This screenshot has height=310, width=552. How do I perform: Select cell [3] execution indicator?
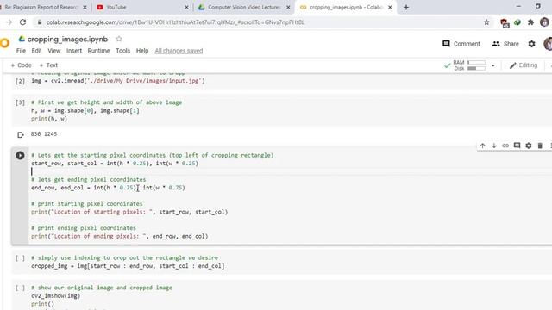[x=20, y=102]
